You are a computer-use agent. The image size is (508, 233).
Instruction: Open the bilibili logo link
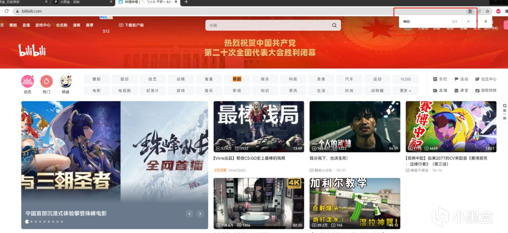pos(32,50)
